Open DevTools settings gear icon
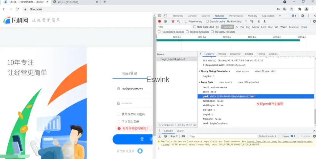Image resolution: width=316 pixels, height=159 pixels. coord(303,16)
